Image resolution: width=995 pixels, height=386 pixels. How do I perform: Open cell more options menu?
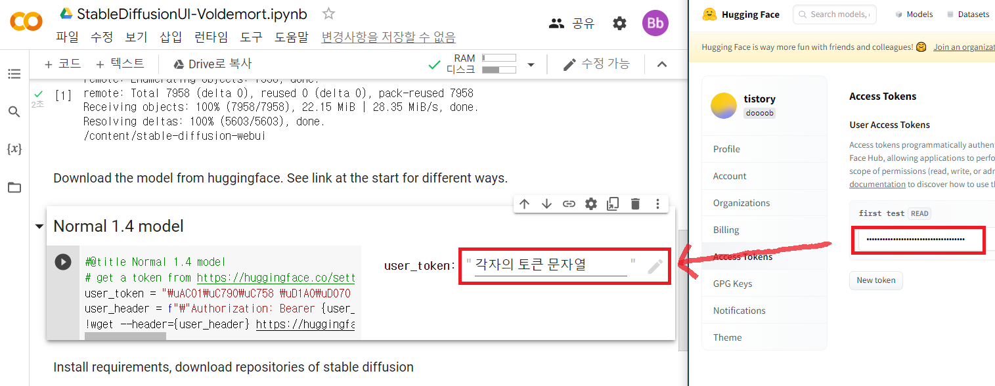pos(657,204)
